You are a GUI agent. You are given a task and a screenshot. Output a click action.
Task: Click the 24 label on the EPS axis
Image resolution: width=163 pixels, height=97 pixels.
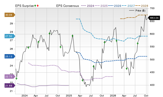[11, 66]
